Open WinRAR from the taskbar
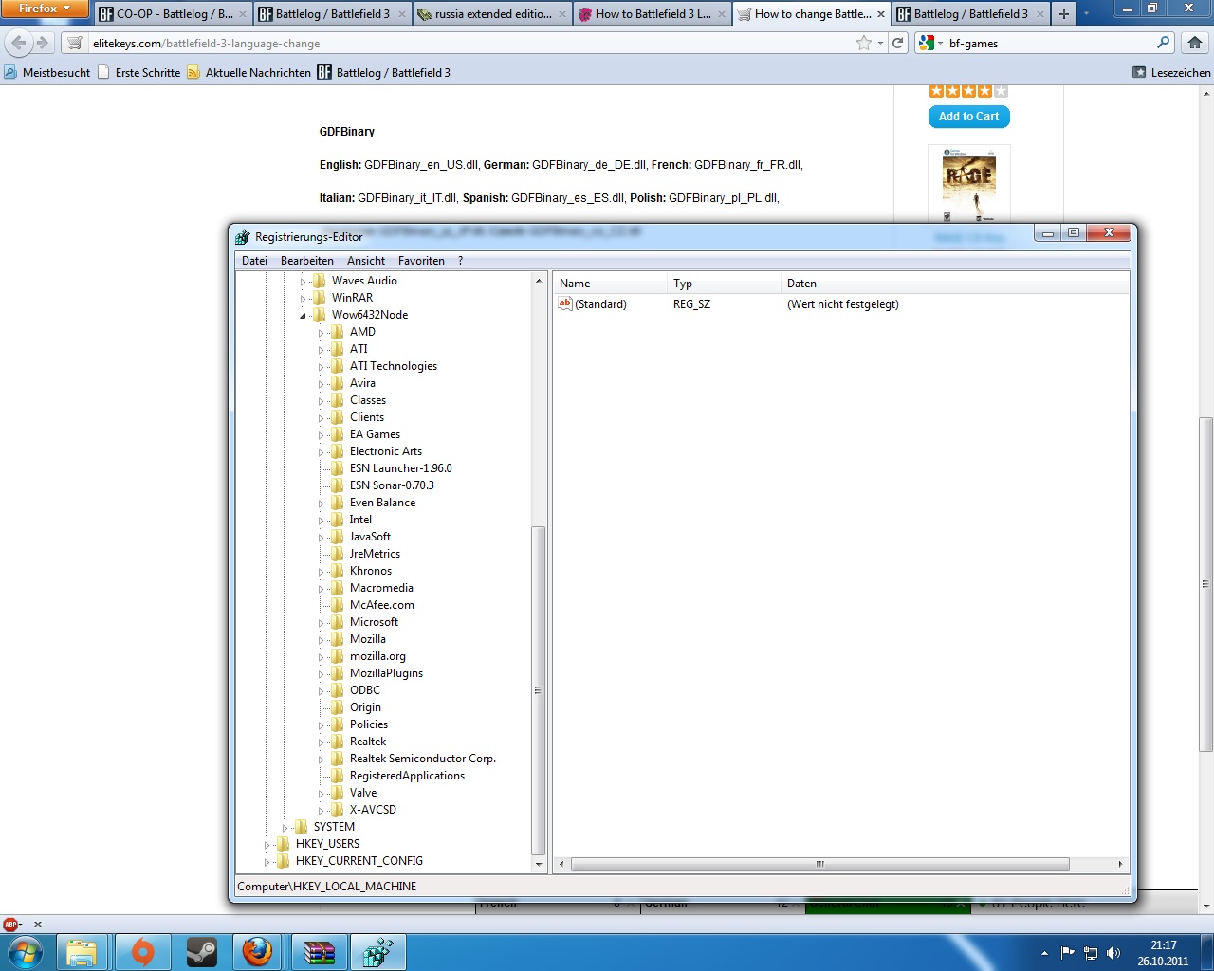The height and width of the screenshot is (971, 1214). [x=319, y=951]
